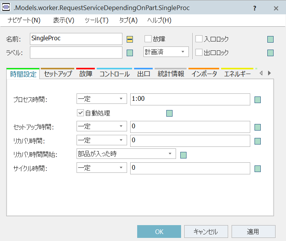
Task: Click the リカバリ時間 value field
Action: coord(190,141)
